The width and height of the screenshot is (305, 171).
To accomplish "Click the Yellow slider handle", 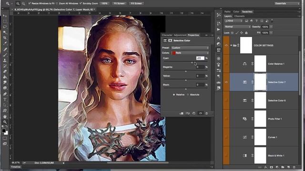I will (186, 80).
